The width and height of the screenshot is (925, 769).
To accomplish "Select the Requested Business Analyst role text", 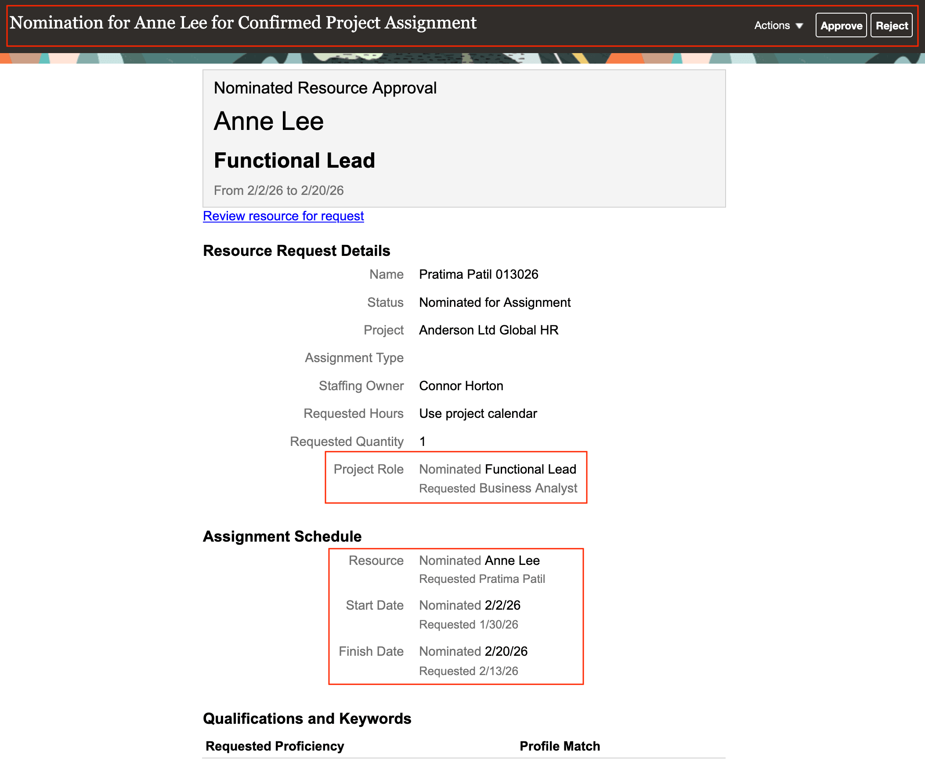I will pyautogui.click(x=498, y=488).
